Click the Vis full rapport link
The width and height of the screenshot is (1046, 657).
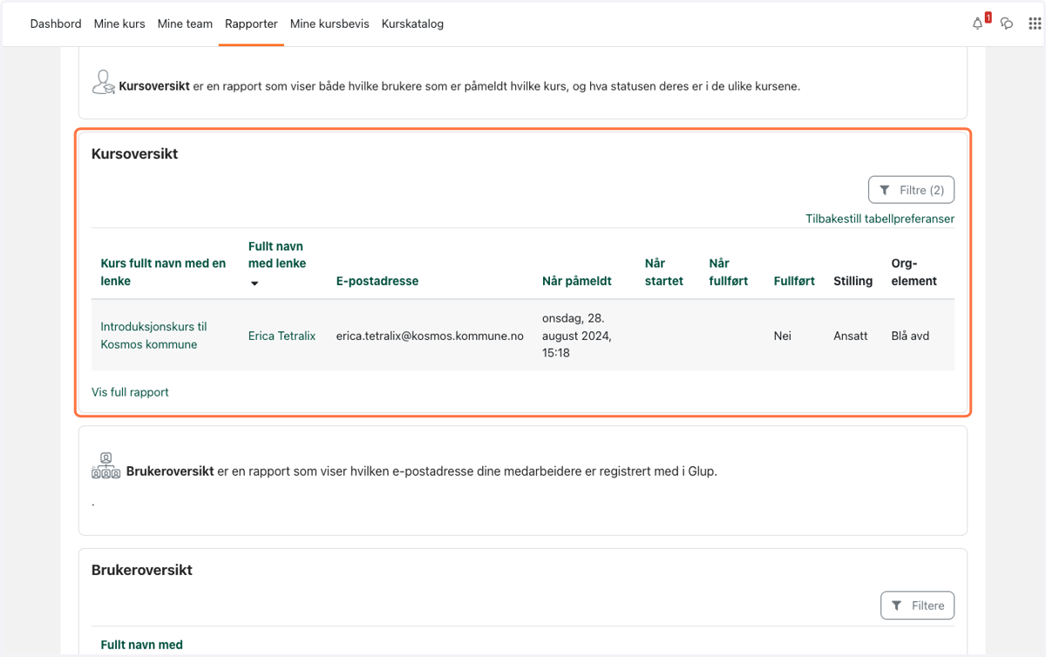pyautogui.click(x=130, y=392)
